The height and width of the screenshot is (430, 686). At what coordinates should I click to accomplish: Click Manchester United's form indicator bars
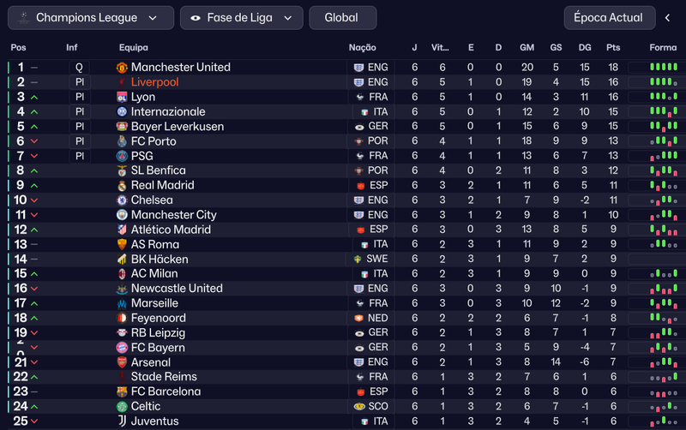tap(663, 67)
